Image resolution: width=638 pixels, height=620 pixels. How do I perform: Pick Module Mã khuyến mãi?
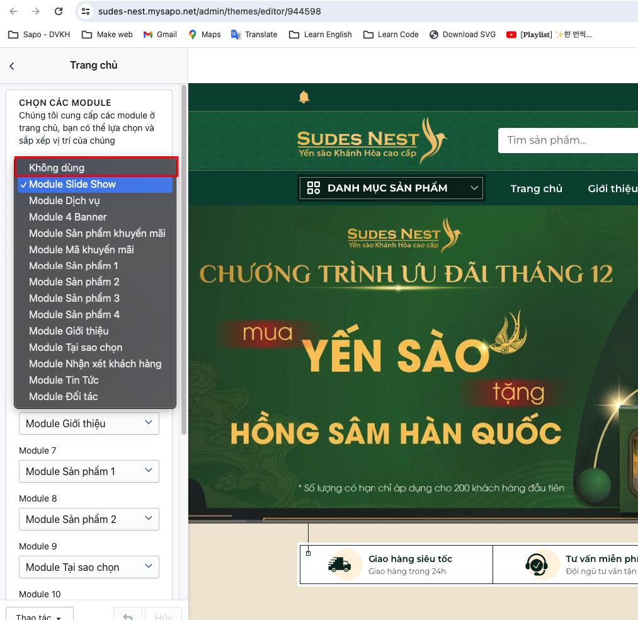[x=95, y=249]
